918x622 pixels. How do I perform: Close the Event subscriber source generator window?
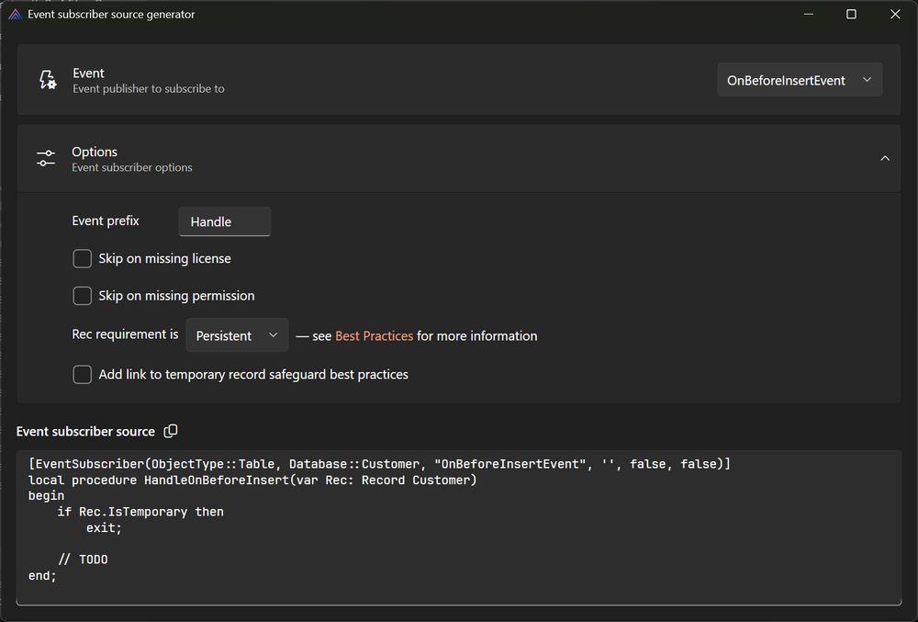[895, 14]
